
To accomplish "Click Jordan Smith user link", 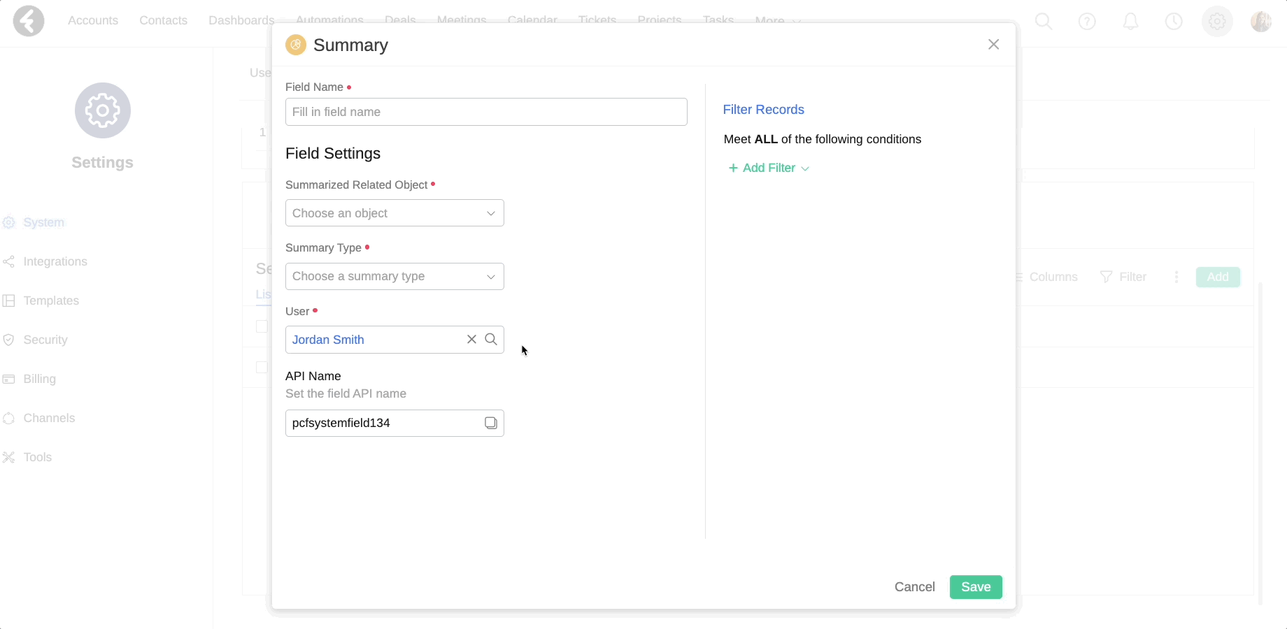I will coord(328,340).
